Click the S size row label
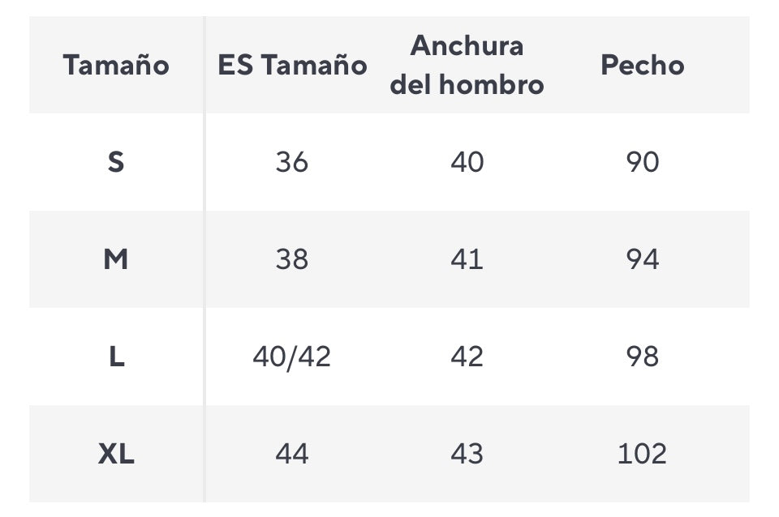Screen dimensions: 779x517 tap(116, 162)
